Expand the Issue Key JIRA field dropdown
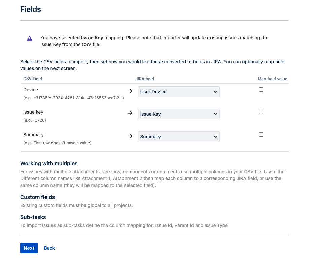319x260 pixels. tap(178, 114)
